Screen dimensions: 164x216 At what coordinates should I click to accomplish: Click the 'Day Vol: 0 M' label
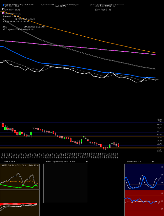[x=103, y=10]
